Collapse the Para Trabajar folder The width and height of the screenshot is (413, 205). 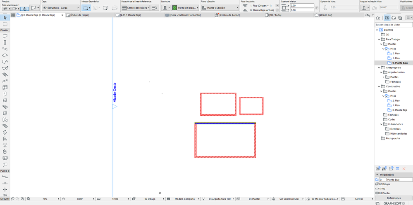point(379,40)
